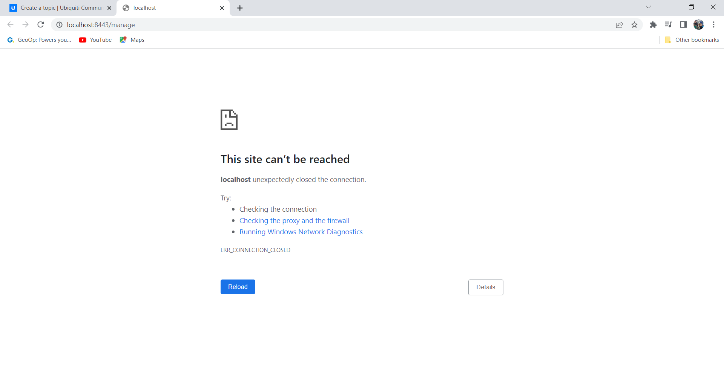724x388 pixels.
Task: View site information icon in address bar
Action: click(x=59, y=25)
